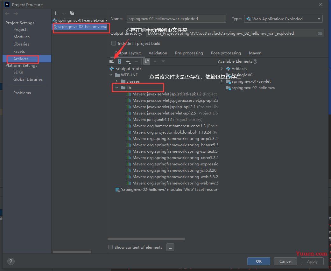Enable Show content of elements
This screenshot has height=271, width=331.
pos(110,247)
